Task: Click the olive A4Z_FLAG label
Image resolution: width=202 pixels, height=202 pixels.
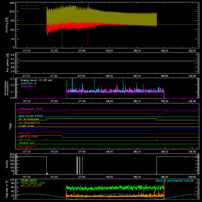Action: pos(25,140)
